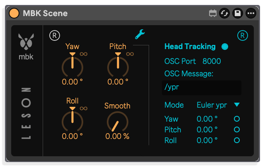265x167 pixels.
Task: Toggle the circle beside head tracking Pitch
Action: [237, 129]
